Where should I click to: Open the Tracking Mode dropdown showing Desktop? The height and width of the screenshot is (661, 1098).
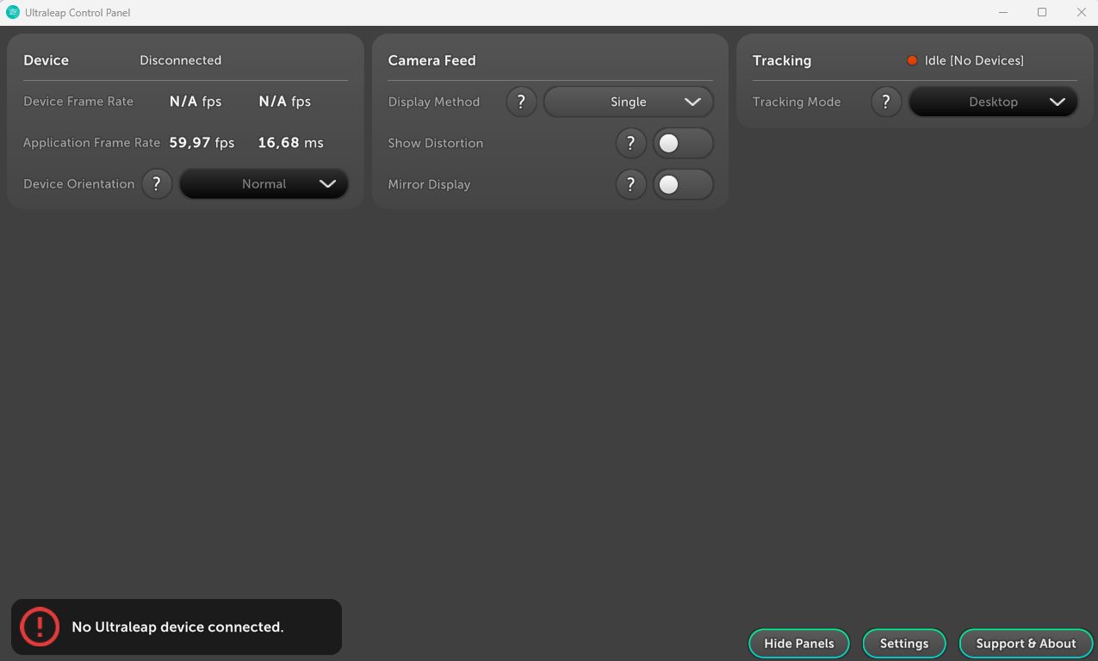click(x=993, y=102)
